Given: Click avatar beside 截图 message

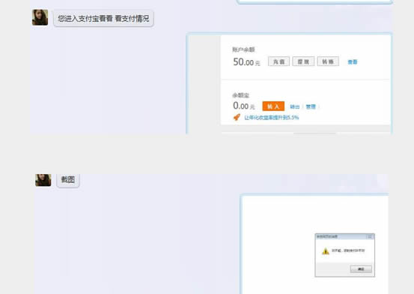Looking at the screenshot, I should [43, 180].
